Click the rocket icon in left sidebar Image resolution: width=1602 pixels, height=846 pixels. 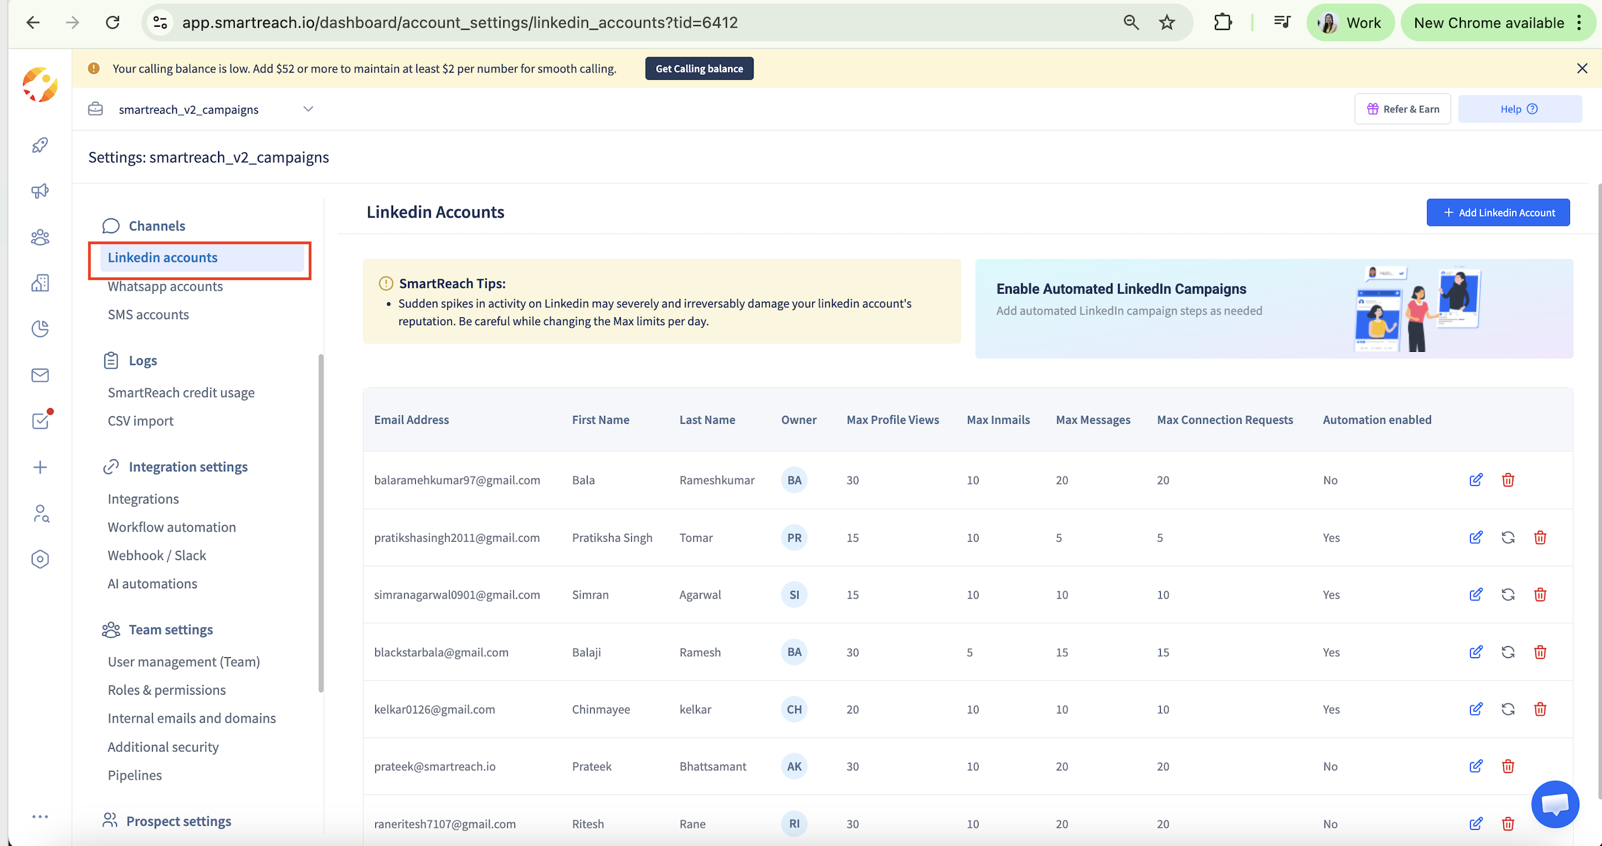coord(40,145)
